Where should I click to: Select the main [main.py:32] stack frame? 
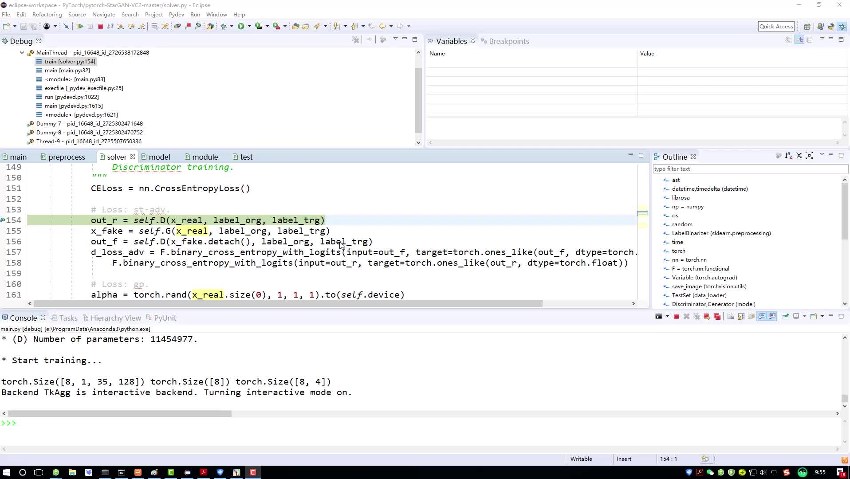[63, 70]
